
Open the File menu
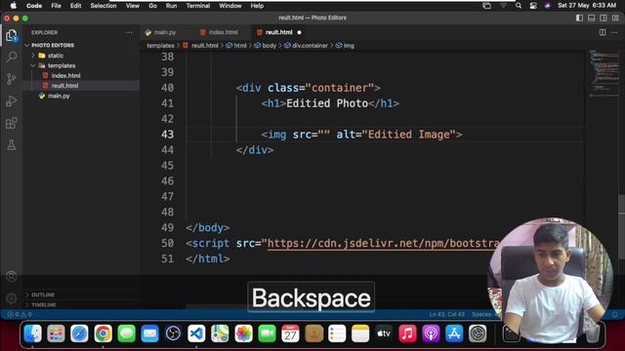[57, 6]
